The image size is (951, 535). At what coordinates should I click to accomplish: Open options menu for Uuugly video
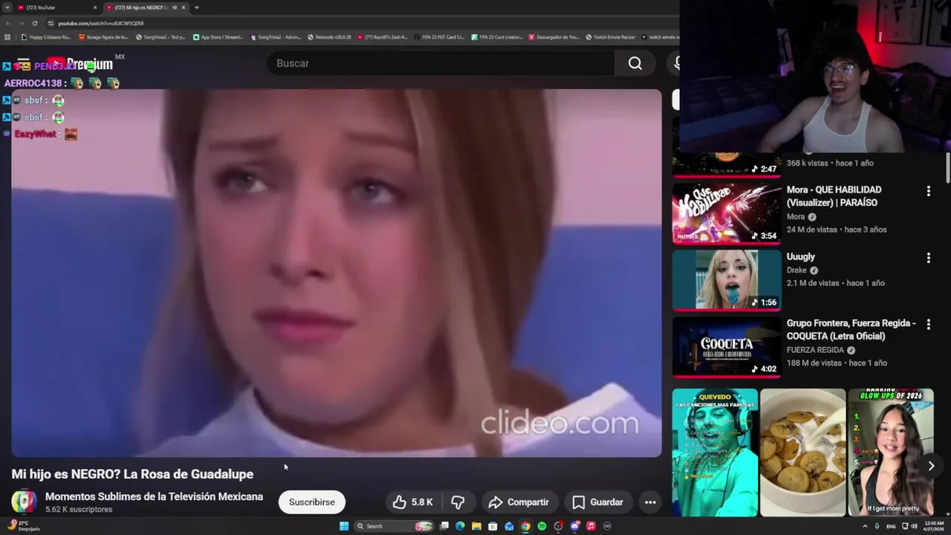(928, 258)
